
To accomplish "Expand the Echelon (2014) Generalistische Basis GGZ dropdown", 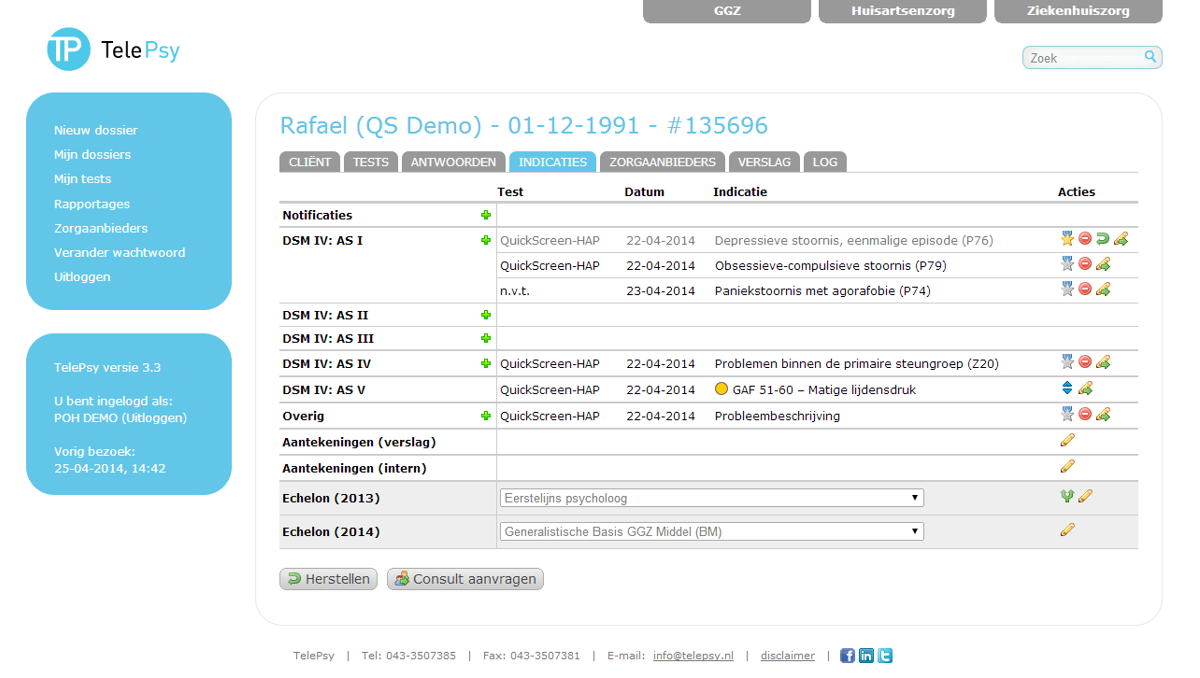I will pyautogui.click(x=711, y=531).
